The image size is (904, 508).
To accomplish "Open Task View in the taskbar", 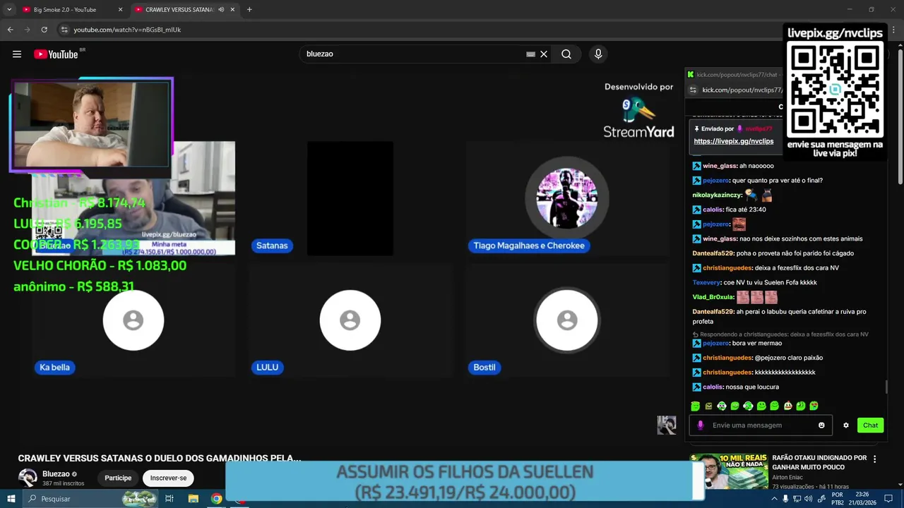I will pyautogui.click(x=169, y=499).
